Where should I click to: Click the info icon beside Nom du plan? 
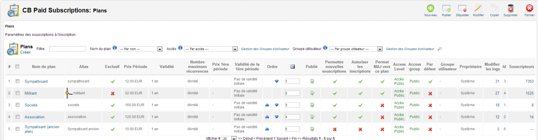pyautogui.click(x=115, y=48)
